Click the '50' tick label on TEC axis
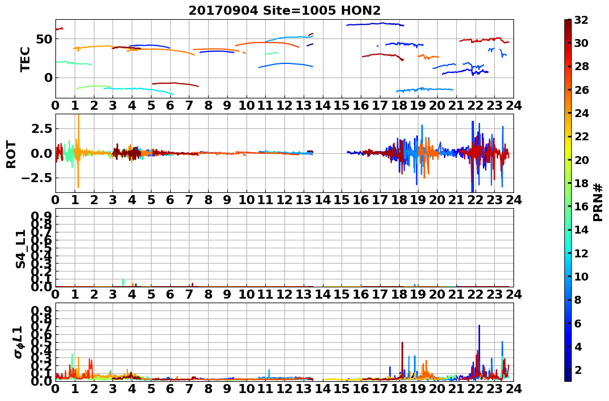This screenshot has width=609, height=401. tap(44, 39)
